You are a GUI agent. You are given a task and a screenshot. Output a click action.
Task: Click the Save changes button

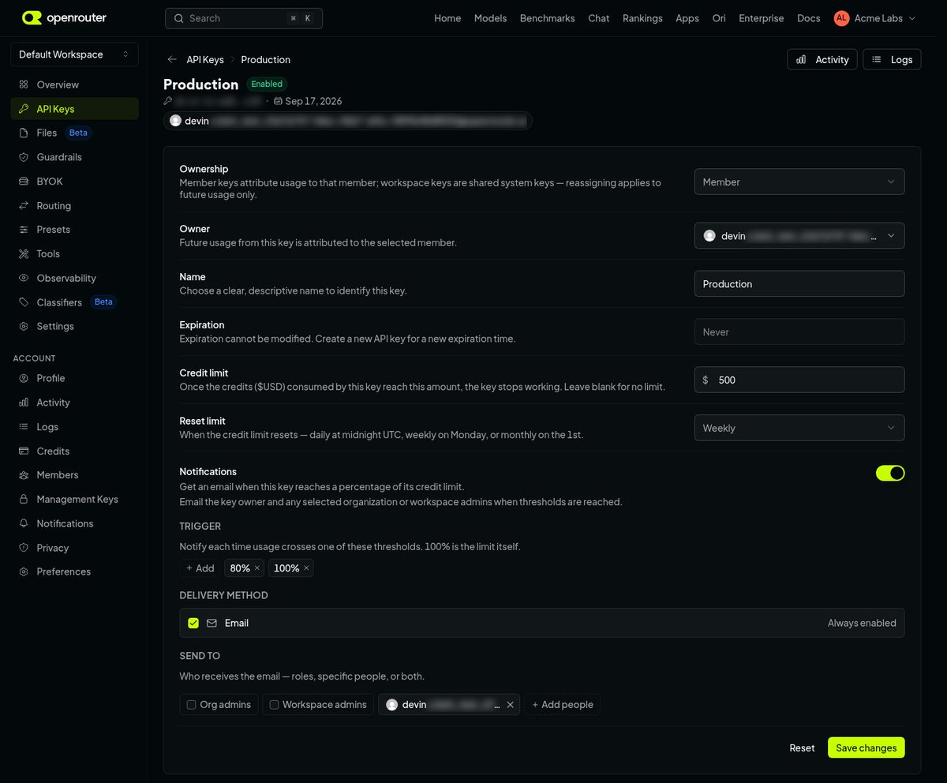[x=867, y=747]
